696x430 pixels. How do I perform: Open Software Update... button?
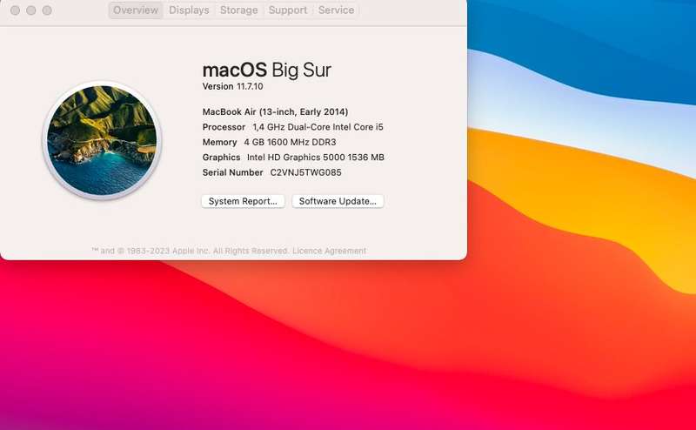pyautogui.click(x=338, y=201)
